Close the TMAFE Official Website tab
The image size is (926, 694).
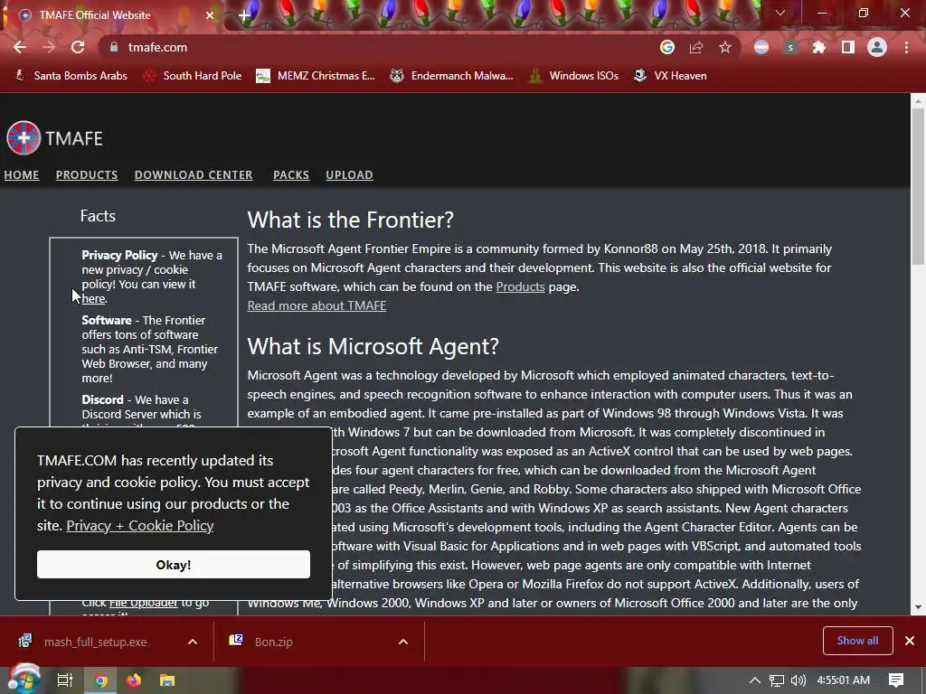[x=209, y=15]
